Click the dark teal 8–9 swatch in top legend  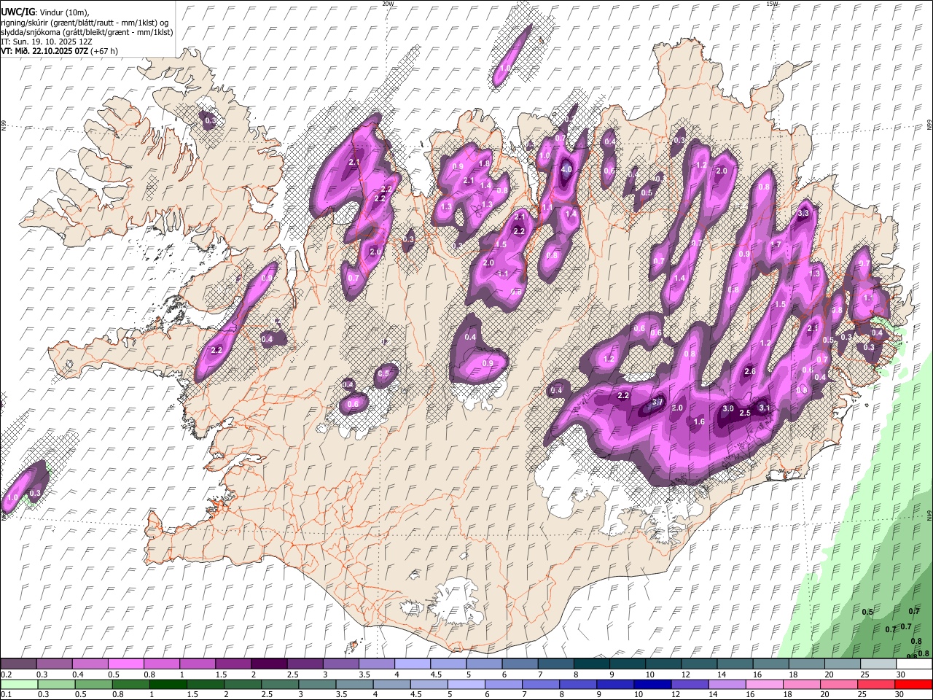[591, 664]
